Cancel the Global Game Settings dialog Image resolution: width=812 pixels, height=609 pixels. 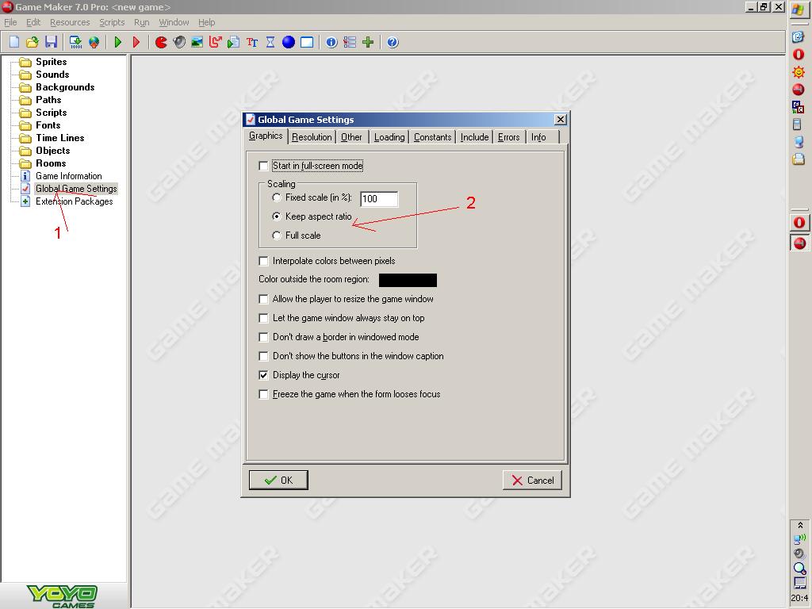pyautogui.click(x=532, y=480)
